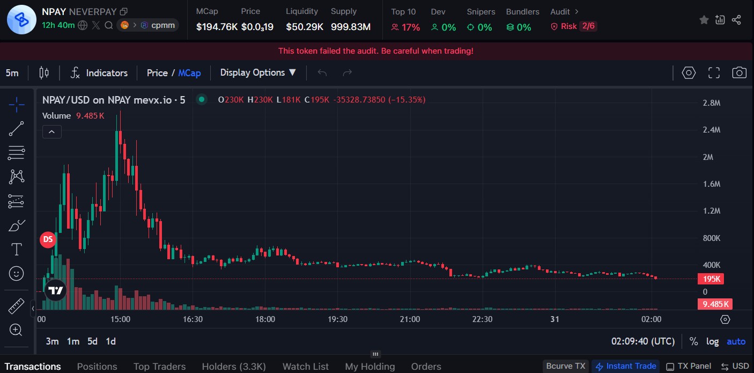Copy the NEVERPAY token address
The image size is (754, 373).
(x=124, y=11)
